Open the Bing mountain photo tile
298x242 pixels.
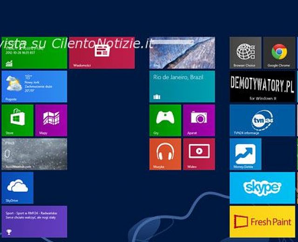tap(182, 53)
